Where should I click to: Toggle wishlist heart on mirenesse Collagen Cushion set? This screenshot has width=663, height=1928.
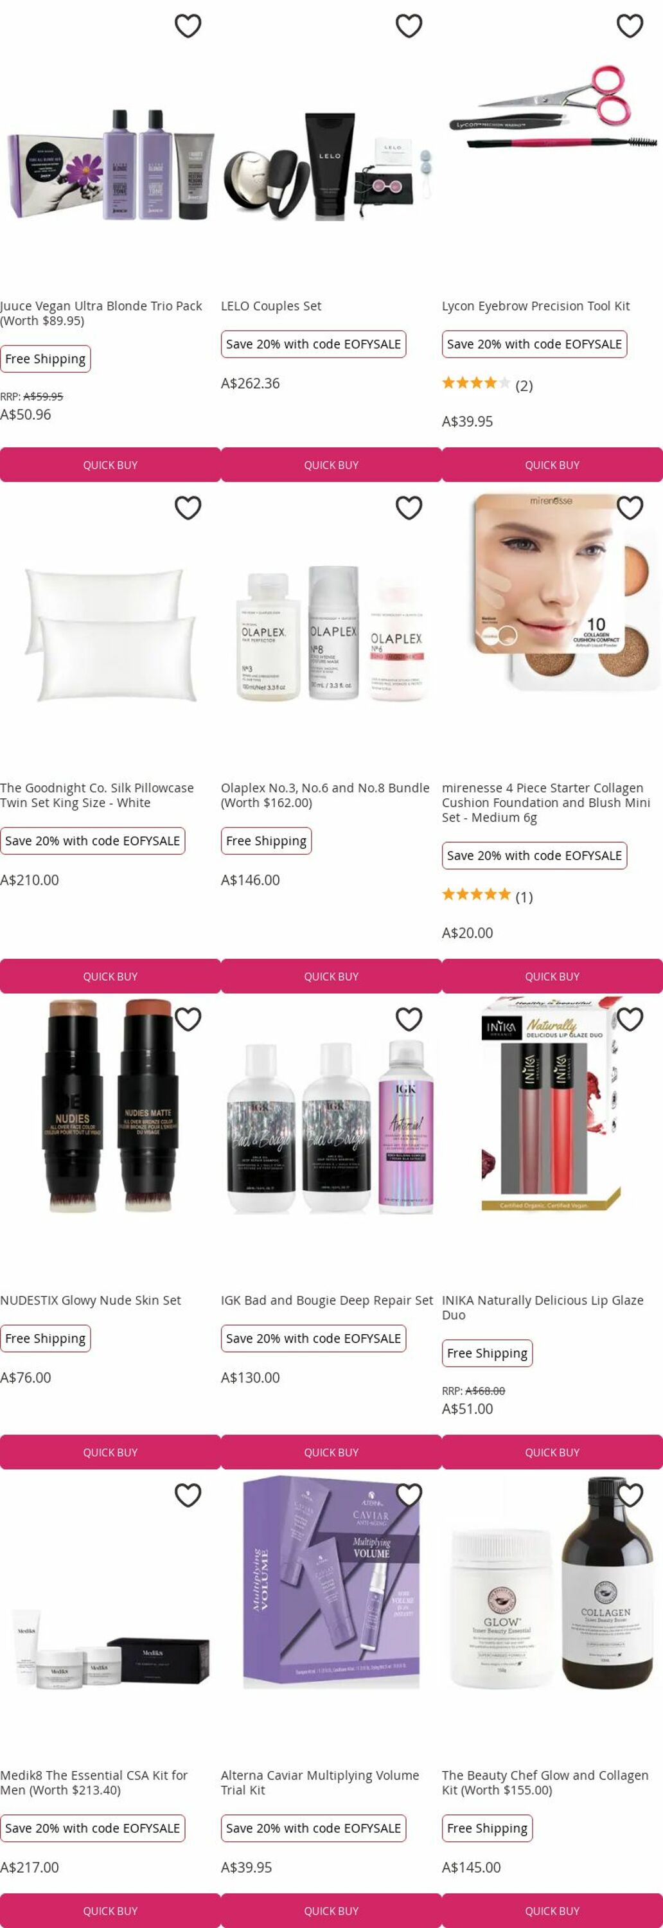(630, 508)
